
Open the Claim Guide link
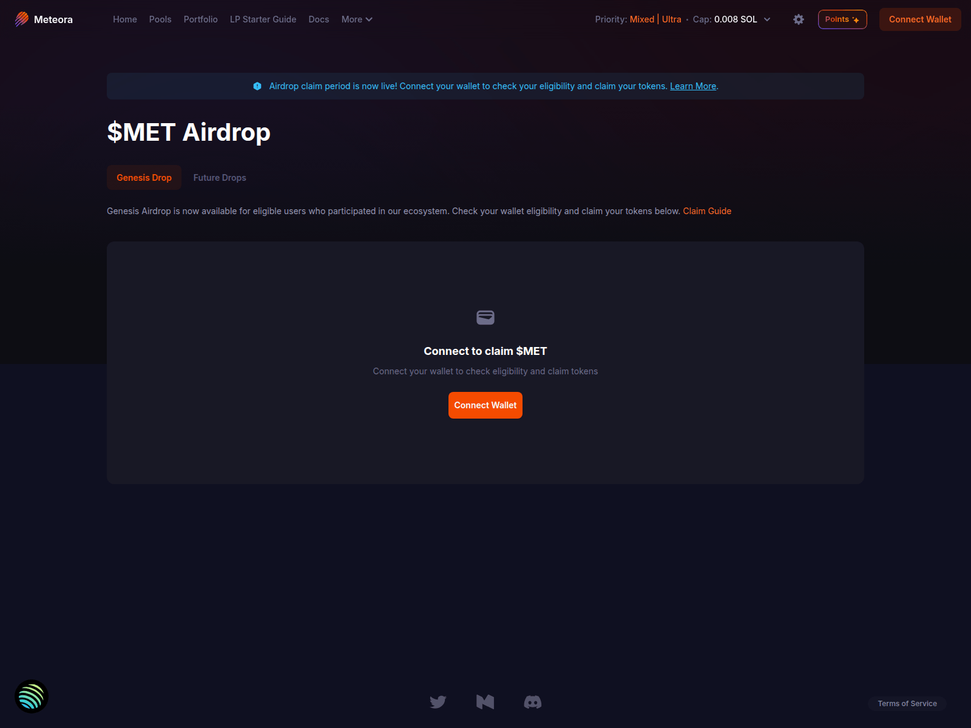pos(707,211)
